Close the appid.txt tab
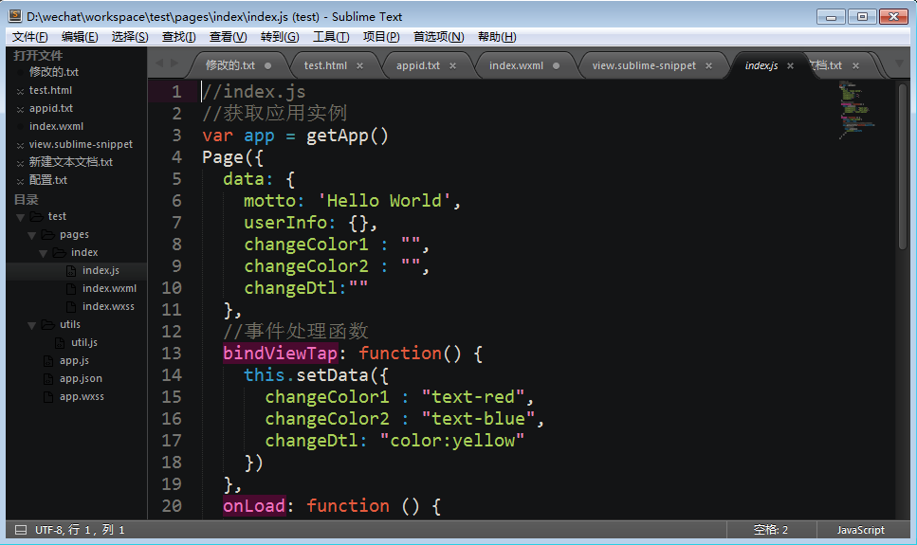917x545 pixels. click(x=452, y=65)
